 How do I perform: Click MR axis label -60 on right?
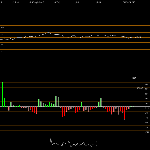coord(146,123)
